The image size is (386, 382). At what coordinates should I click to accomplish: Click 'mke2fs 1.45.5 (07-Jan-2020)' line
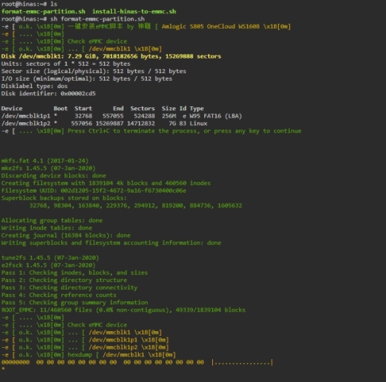48,168
